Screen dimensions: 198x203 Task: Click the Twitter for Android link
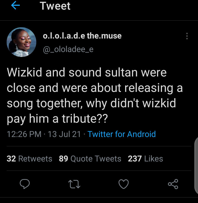pos(122,134)
